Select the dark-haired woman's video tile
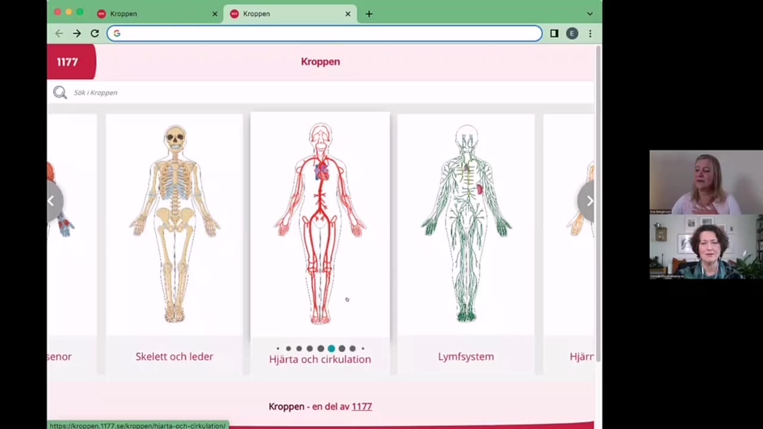 [x=706, y=247]
